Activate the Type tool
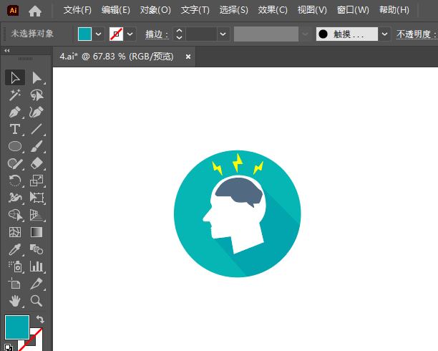The height and width of the screenshot is (351, 438). [15, 129]
